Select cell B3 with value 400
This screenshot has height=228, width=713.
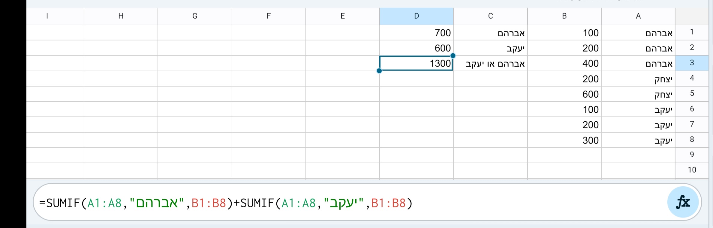pyautogui.click(x=564, y=64)
